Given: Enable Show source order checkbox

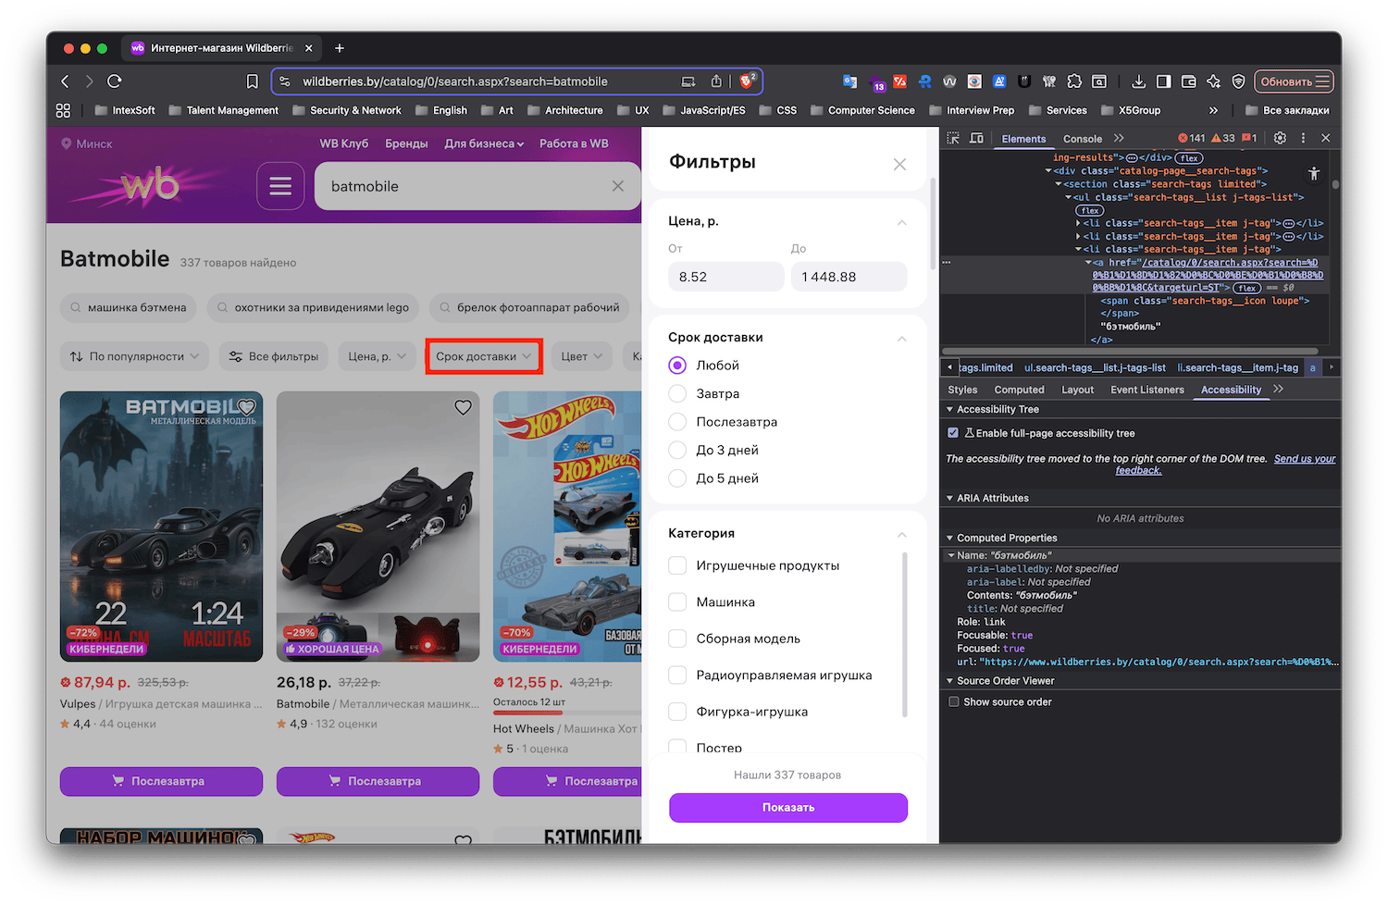Looking at the screenshot, I should (953, 702).
